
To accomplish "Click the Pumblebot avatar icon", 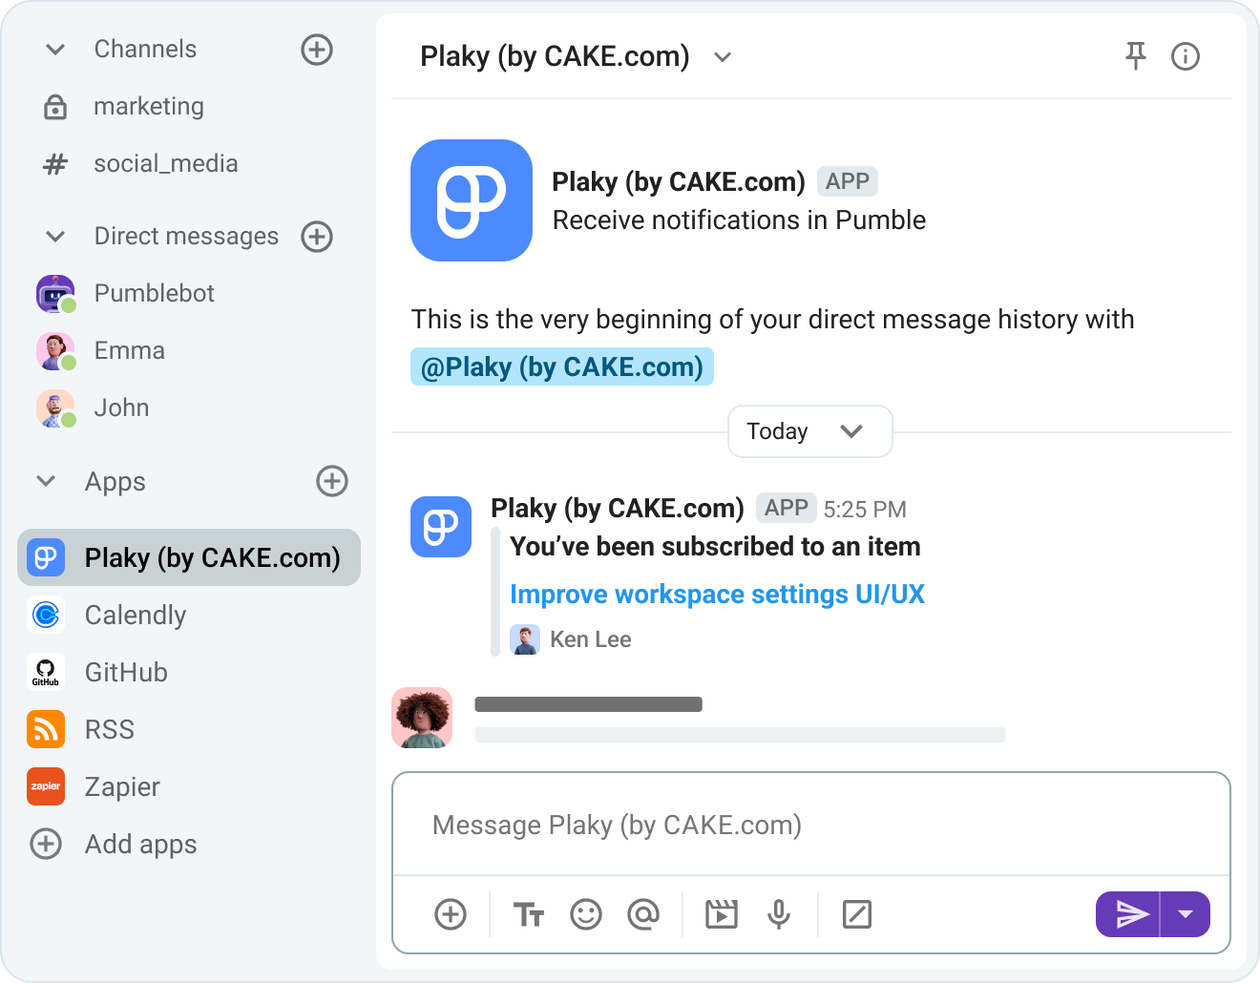I will [55, 294].
